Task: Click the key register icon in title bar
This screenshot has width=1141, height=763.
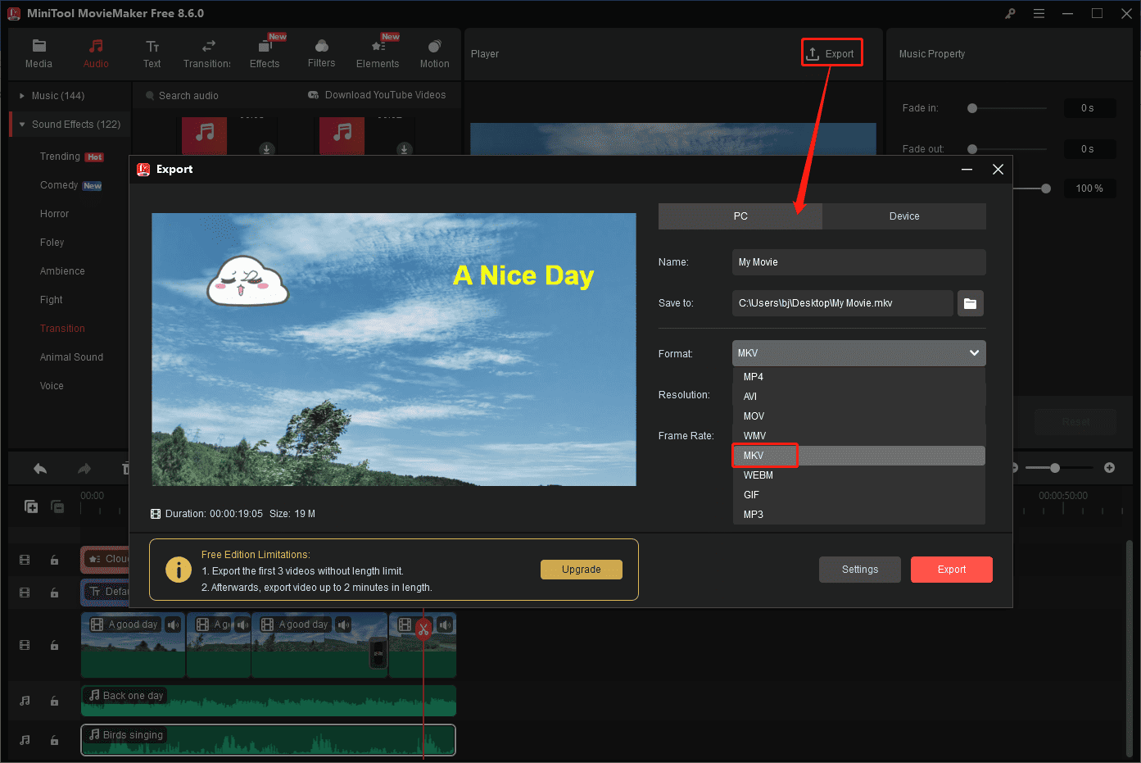Action: point(1011,13)
